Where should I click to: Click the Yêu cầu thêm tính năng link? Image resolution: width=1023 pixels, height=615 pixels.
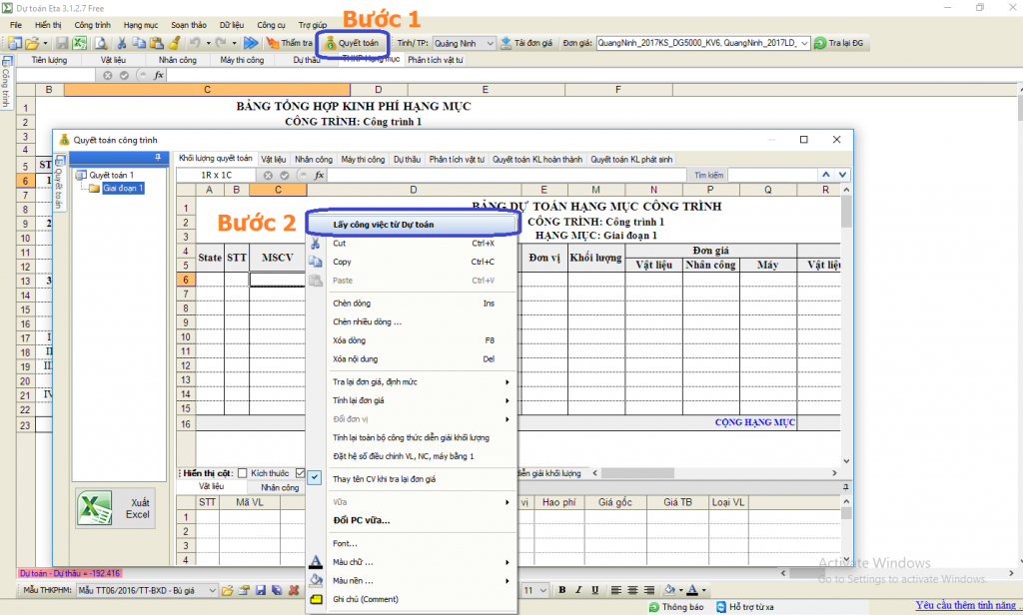point(966,605)
